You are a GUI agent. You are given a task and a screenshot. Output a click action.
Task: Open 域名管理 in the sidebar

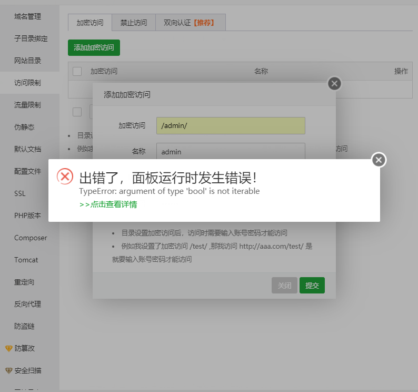[x=27, y=16]
